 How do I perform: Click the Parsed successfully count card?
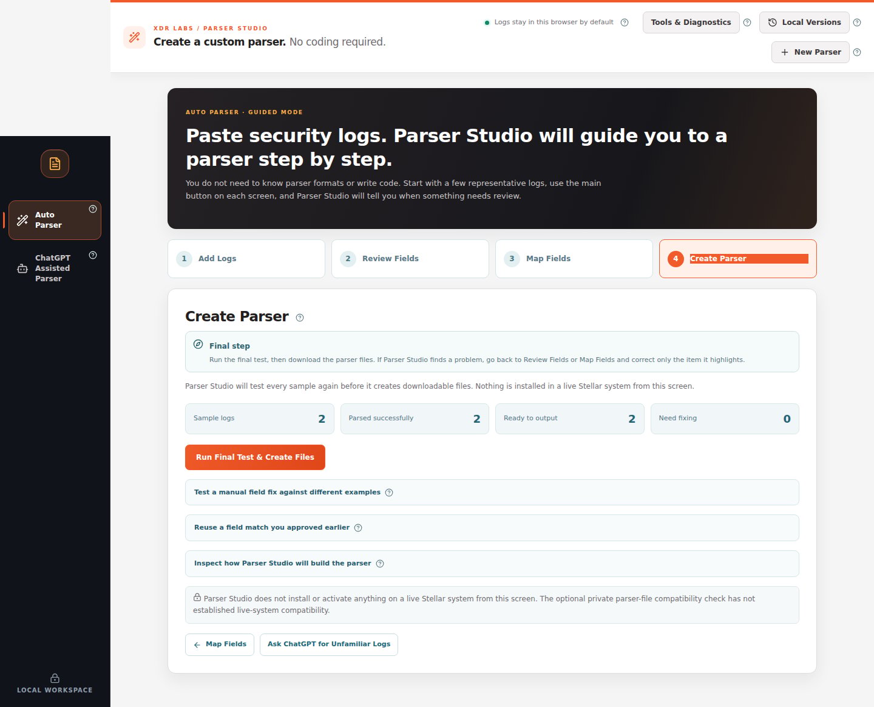415,418
